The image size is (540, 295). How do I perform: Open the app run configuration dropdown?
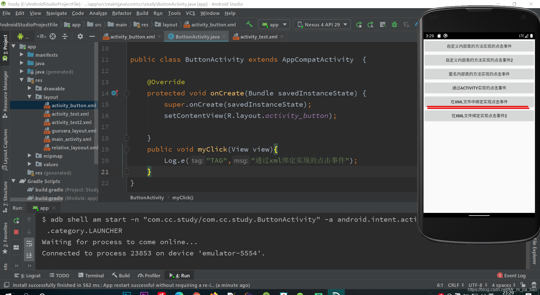(274, 24)
